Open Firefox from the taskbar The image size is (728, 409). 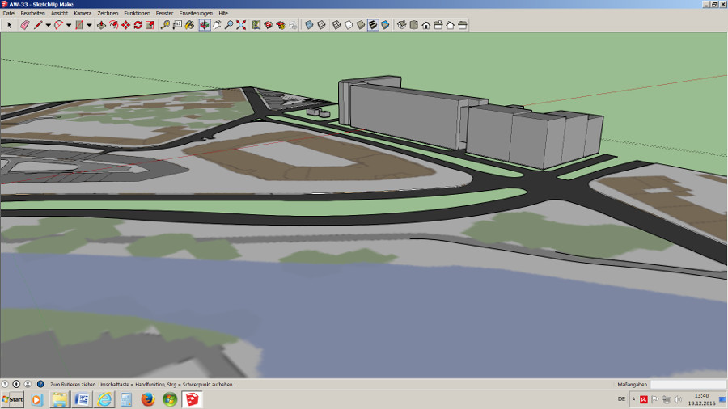coord(147,399)
